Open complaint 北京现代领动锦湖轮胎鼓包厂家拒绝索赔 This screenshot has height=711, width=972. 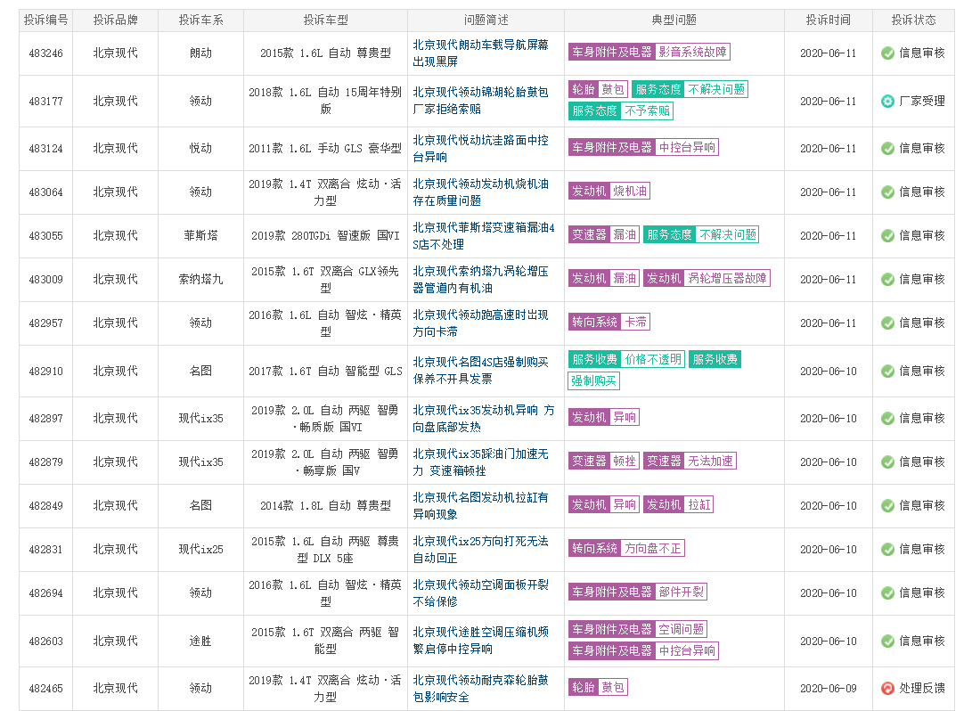click(480, 101)
